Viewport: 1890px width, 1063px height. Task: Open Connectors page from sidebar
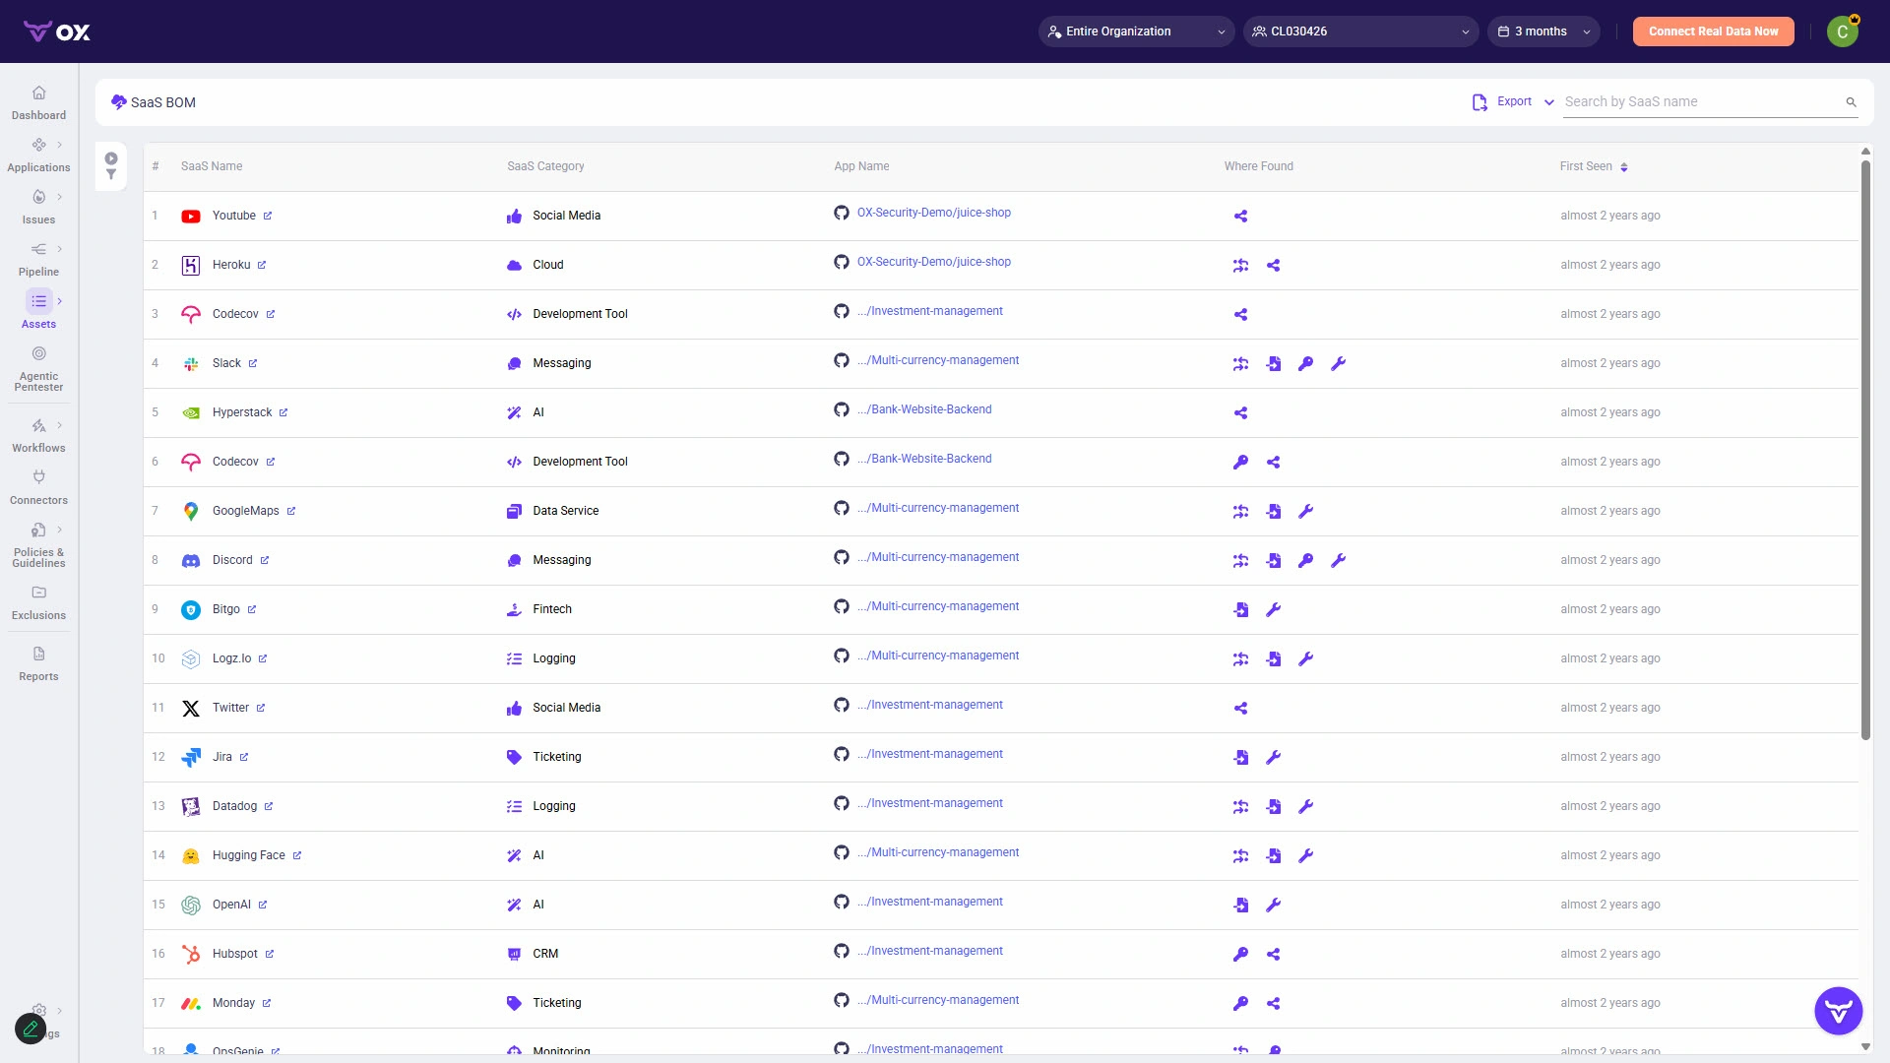(38, 488)
